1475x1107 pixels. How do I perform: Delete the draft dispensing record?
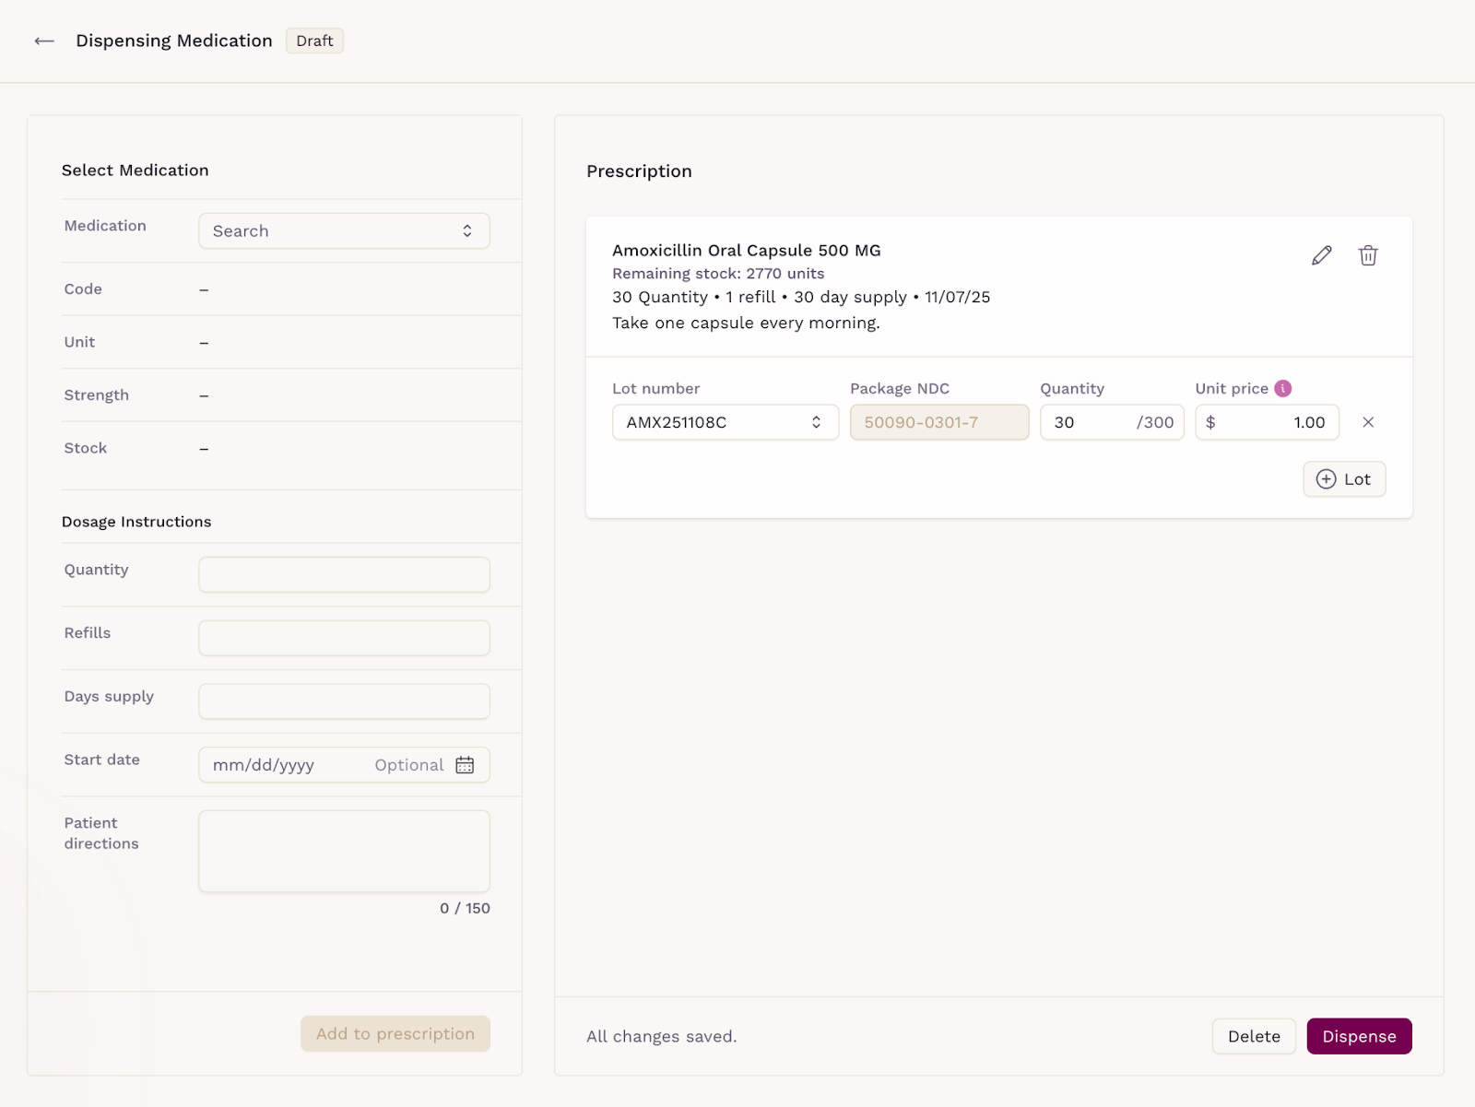tap(1254, 1036)
